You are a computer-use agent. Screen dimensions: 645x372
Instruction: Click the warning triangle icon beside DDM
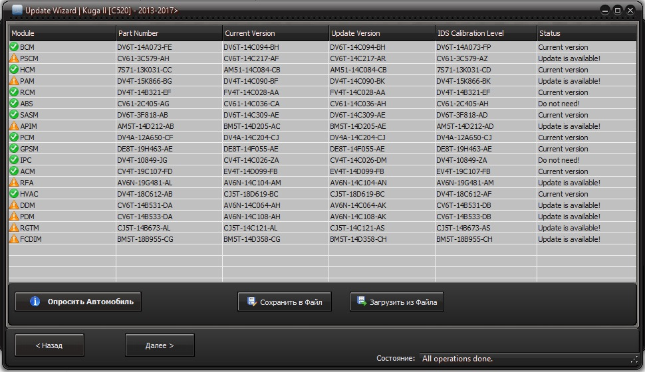[x=14, y=205]
